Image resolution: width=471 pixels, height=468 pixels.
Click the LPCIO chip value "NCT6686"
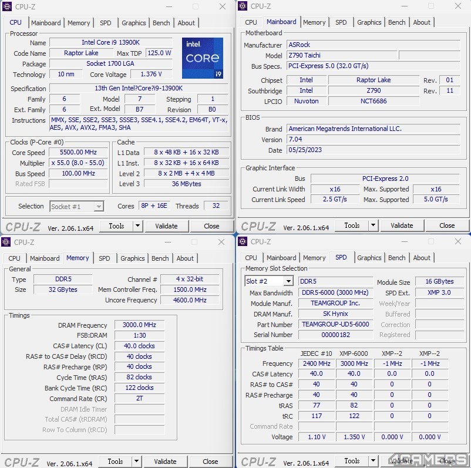(x=374, y=101)
